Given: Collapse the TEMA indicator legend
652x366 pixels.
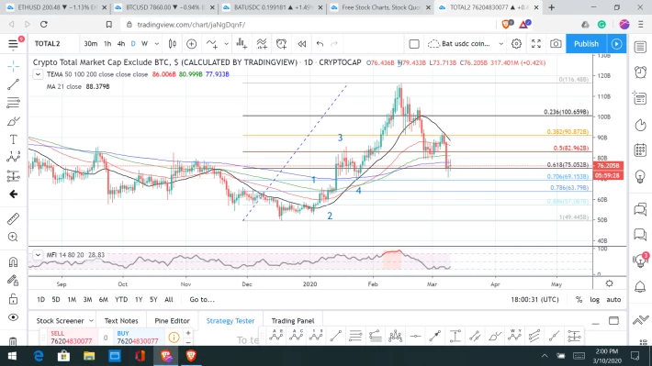Looking at the screenshot, I should (x=38, y=74).
